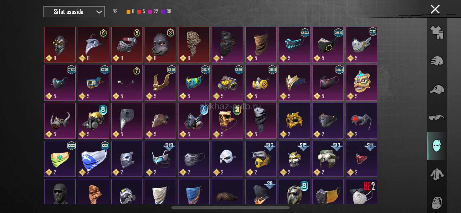This screenshot has width=461, height=213.
Task: Click the horizontal scrollbar at bottom
Action: pyautogui.click(x=230, y=208)
